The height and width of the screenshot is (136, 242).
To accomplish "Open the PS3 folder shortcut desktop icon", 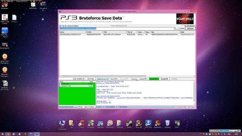I will pos(5,32).
